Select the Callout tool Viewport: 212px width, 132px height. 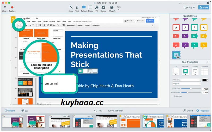(x=84, y=9)
